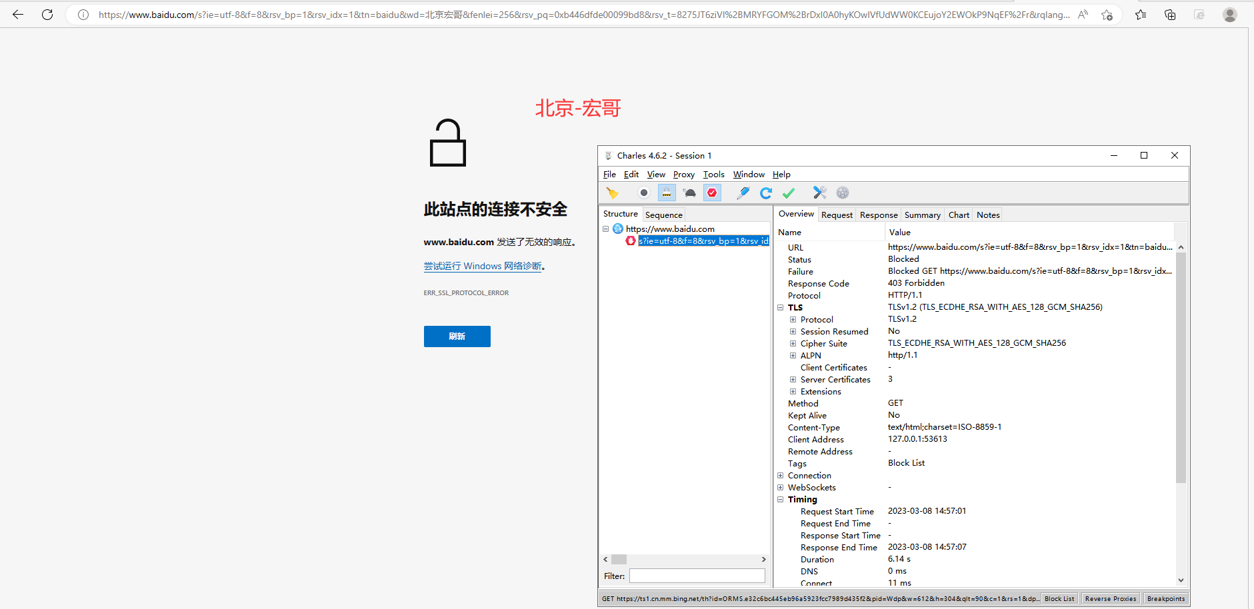Click the blocked request red hand icon
Viewport: 1254px width, 609px height.
tap(631, 241)
